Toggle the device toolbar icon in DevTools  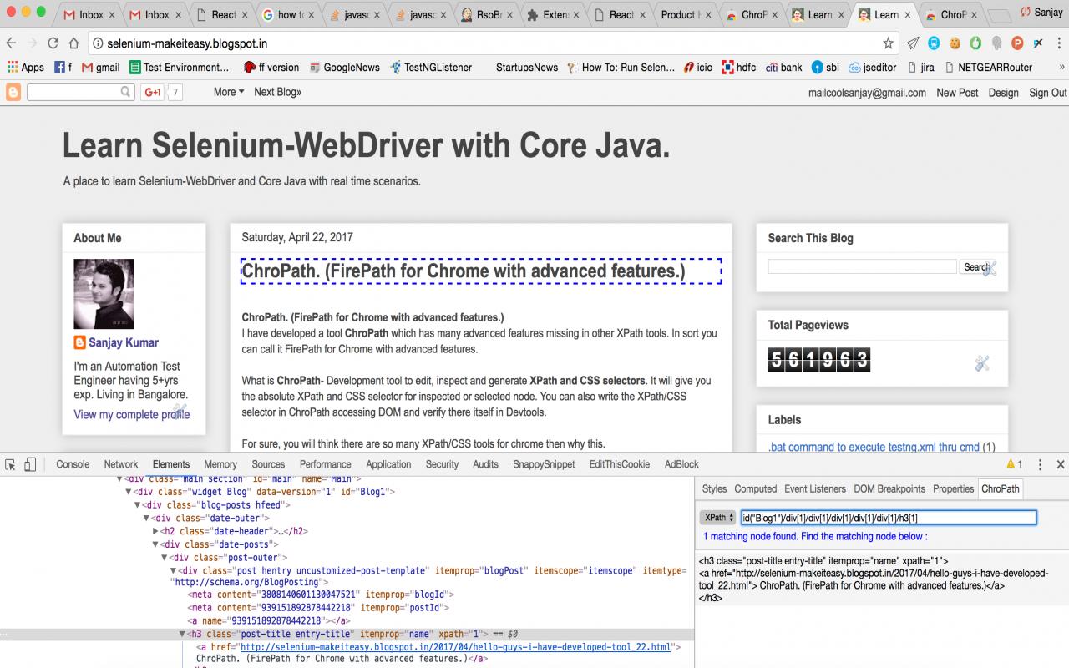point(30,464)
